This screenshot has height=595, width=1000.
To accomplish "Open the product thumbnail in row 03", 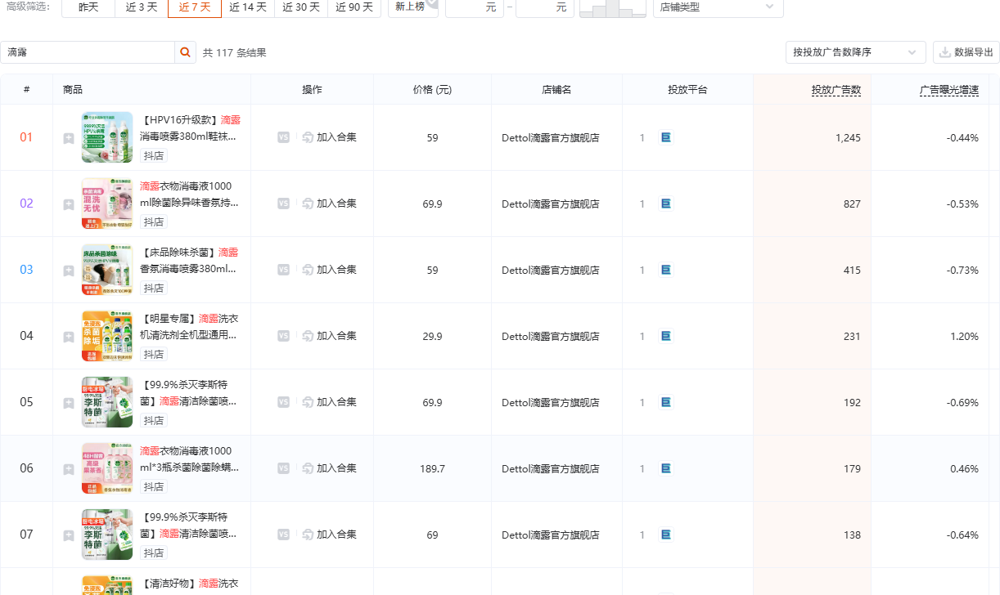I will click(x=107, y=270).
